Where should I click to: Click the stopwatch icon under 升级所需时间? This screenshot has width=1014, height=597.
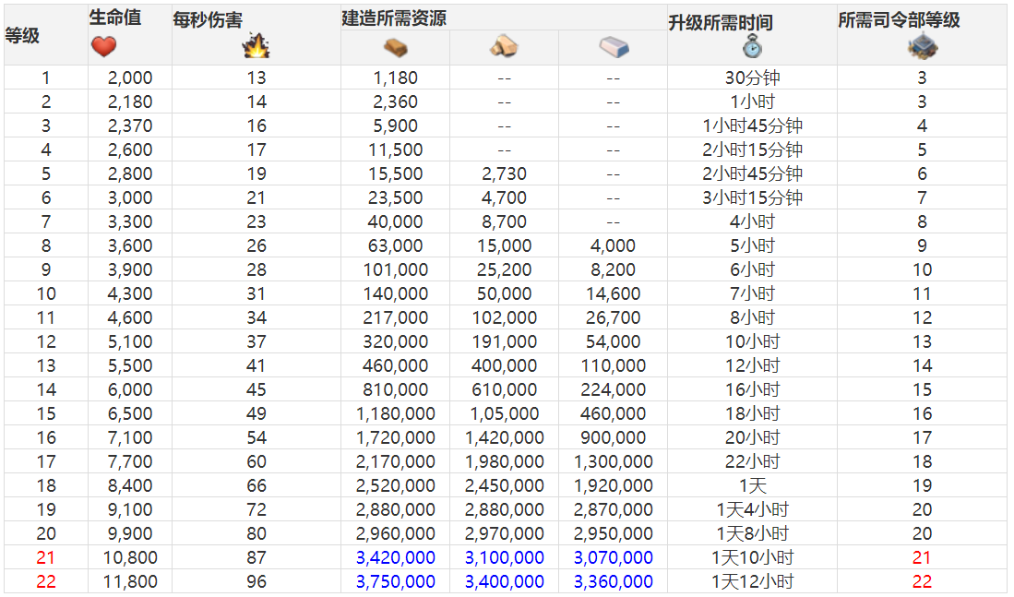[x=752, y=46]
